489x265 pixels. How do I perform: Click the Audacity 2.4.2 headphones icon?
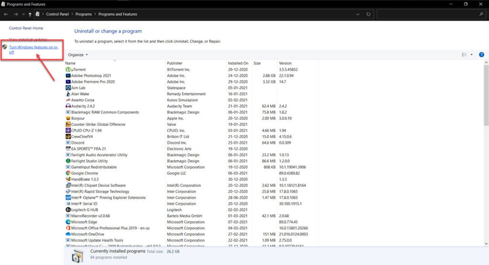click(68, 106)
